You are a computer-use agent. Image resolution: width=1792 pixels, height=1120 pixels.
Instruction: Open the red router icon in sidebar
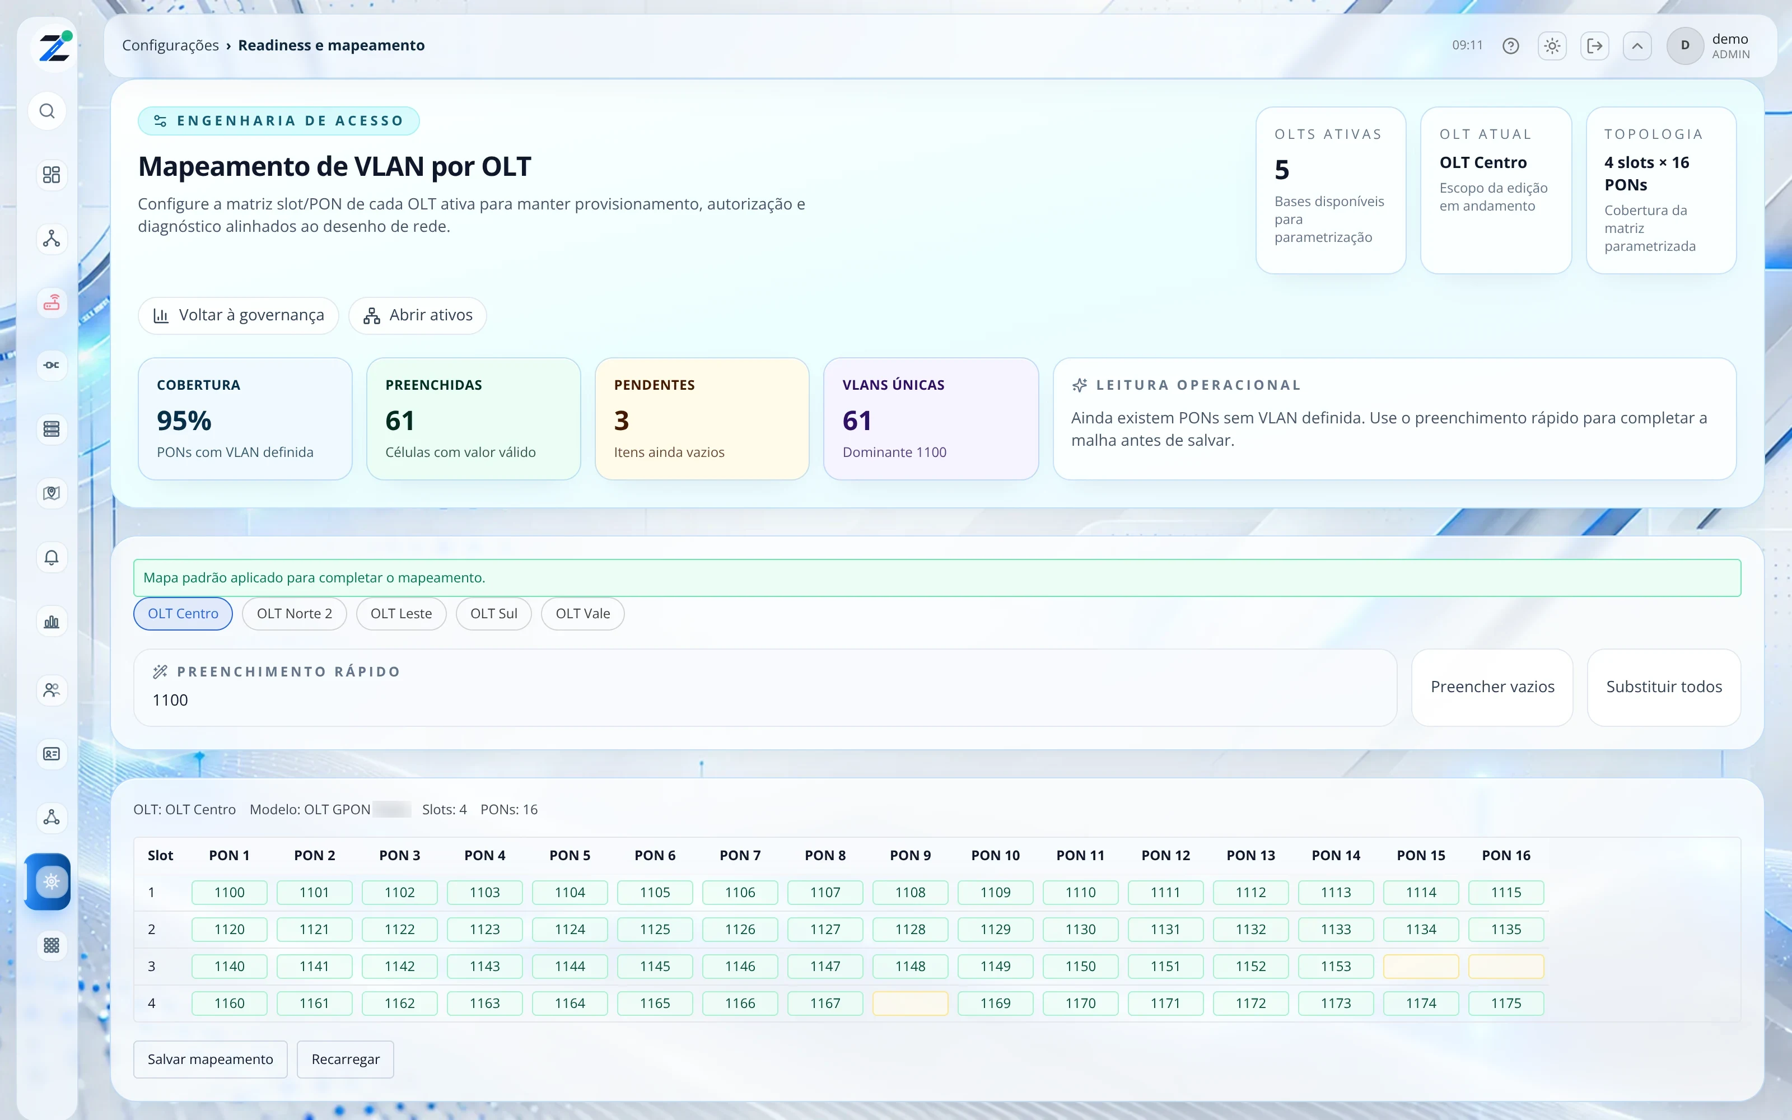click(51, 302)
